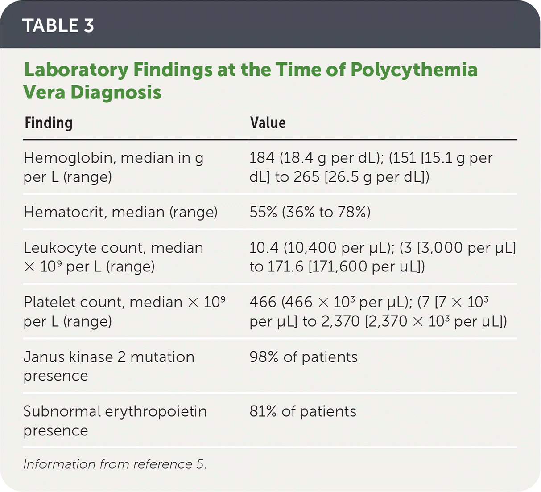The height and width of the screenshot is (492, 541).
Task: Click the platelet median value 466
Action: [x=263, y=303]
